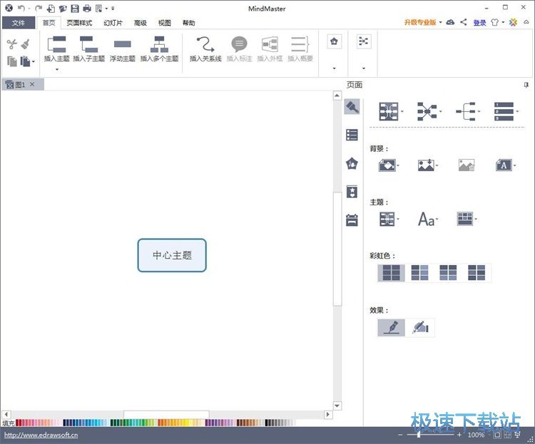Image resolution: width=535 pixels, height=444 pixels.
Task: Select the format paintbrush sidebar tab icon
Action: coord(352,107)
